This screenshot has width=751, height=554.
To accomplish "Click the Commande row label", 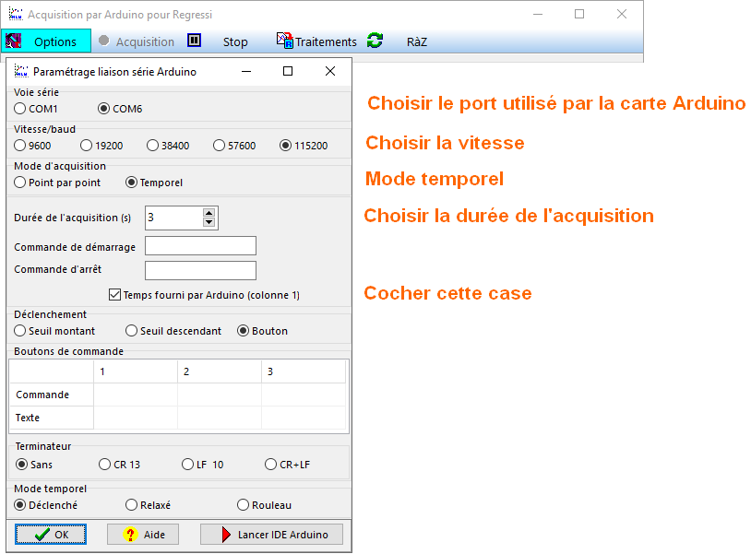I will (x=52, y=395).
